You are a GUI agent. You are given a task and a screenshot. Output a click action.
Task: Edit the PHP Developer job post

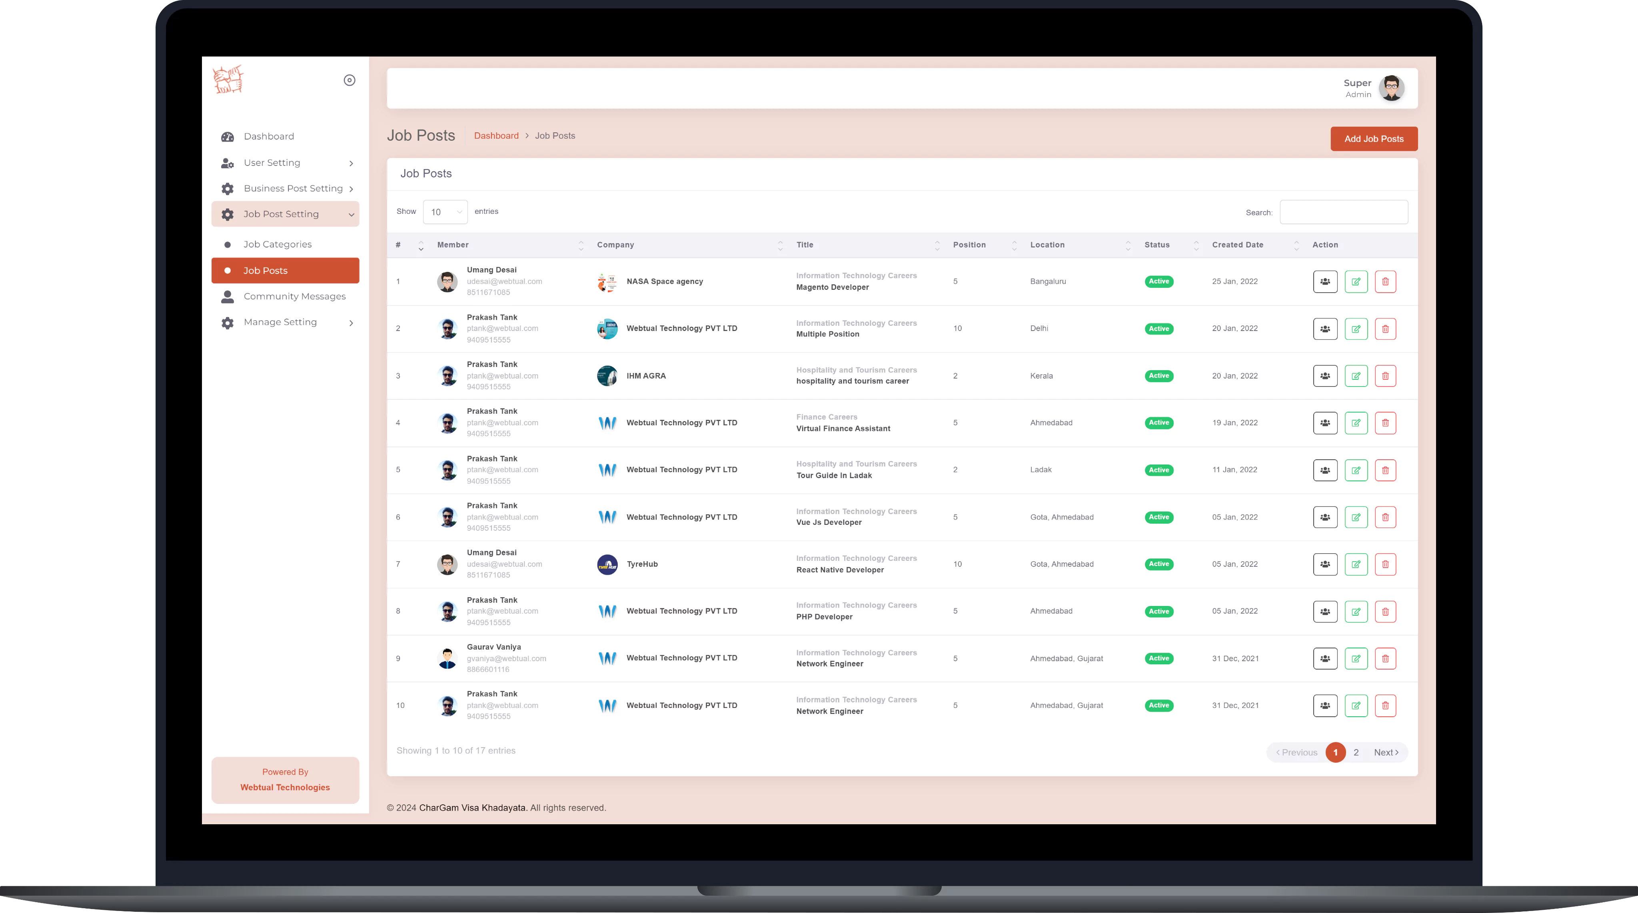pos(1356,611)
